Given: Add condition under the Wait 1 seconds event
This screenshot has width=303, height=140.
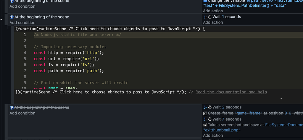Looking at the screenshot, I should point(22,23).
